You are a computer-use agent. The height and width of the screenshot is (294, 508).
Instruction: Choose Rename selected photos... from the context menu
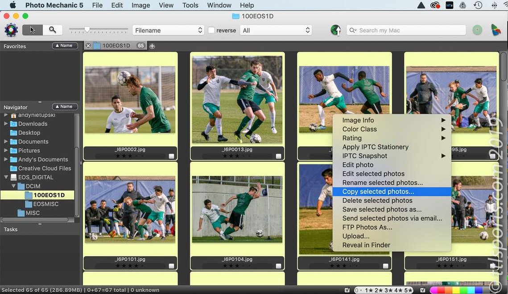coord(392,183)
